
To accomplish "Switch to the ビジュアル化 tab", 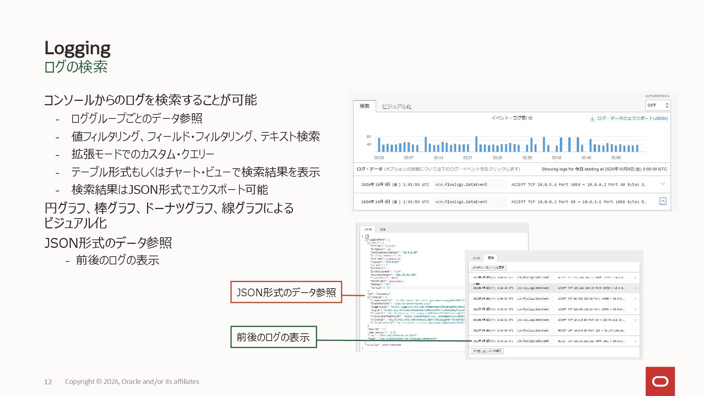I will coord(396,106).
